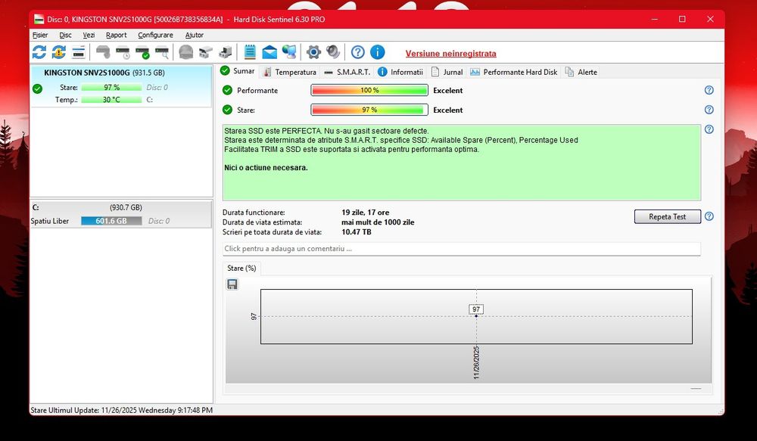The width and height of the screenshot is (757, 441).
Task: Click the disk icon with magnifying glass
Action: 162,52
